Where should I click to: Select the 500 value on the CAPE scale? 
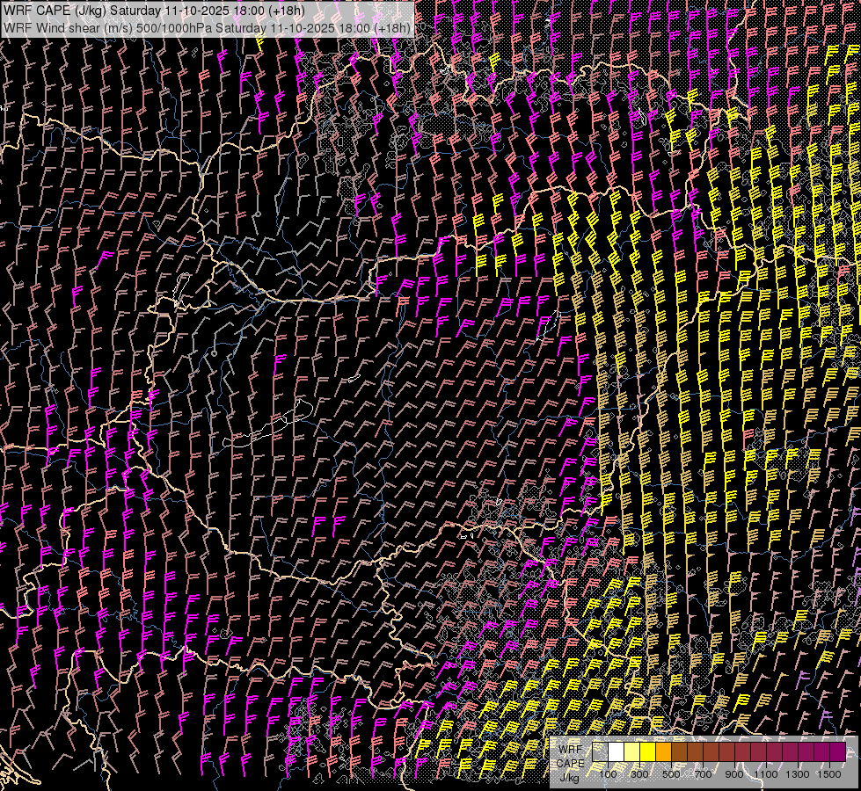pos(671,773)
